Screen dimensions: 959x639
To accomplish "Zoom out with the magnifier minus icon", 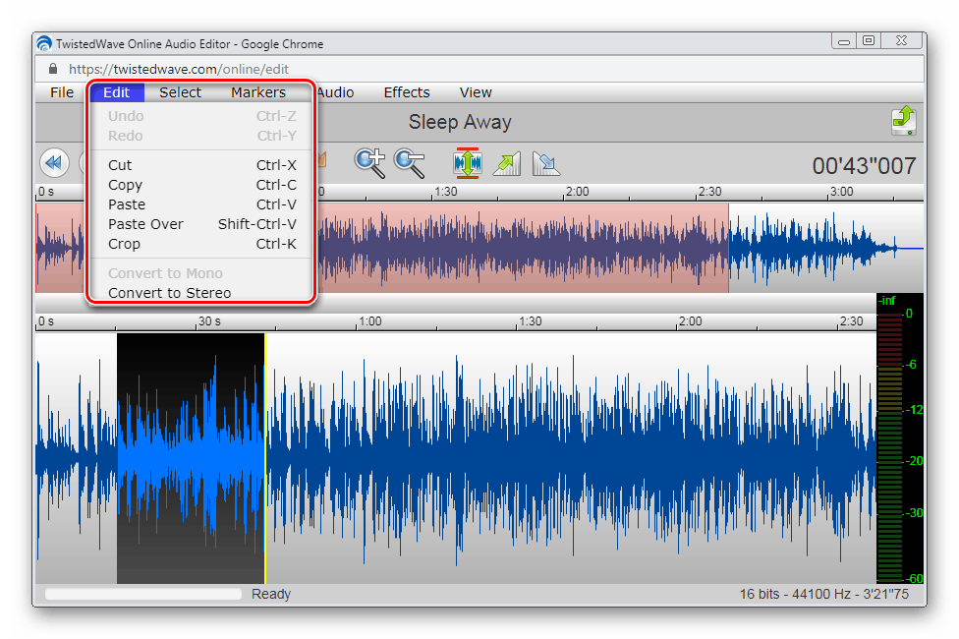I will tap(409, 163).
